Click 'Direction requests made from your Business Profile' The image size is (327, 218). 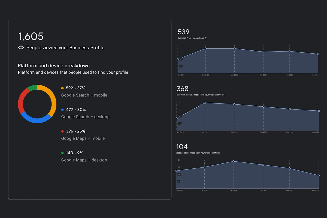coord(201,95)
